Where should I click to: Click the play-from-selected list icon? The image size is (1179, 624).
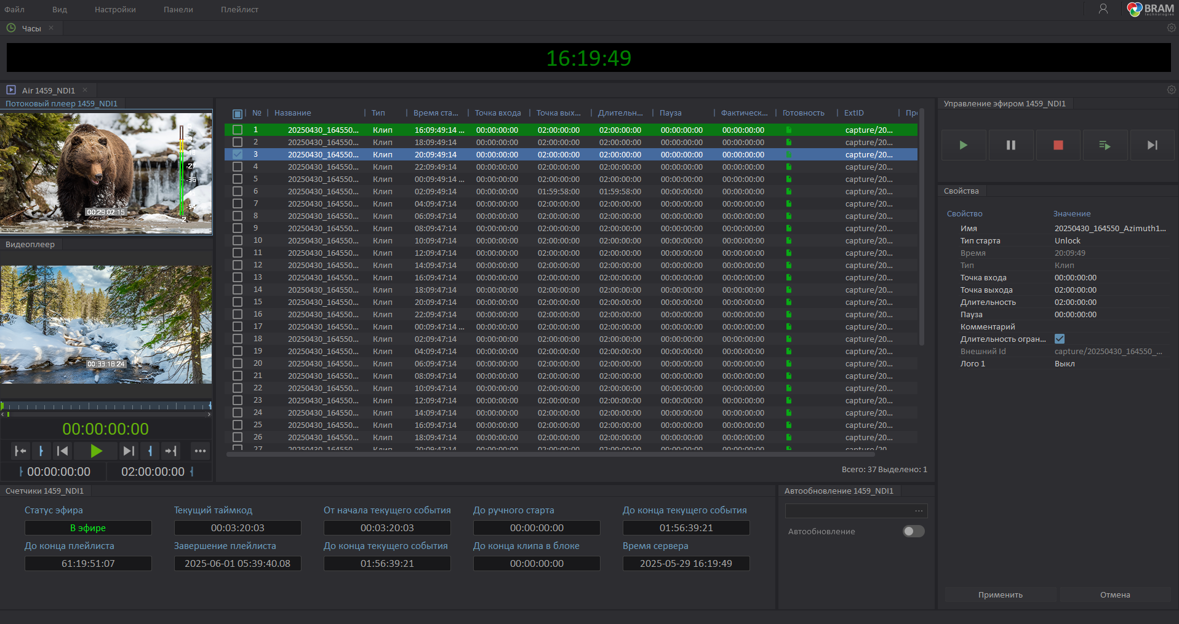1105,145
